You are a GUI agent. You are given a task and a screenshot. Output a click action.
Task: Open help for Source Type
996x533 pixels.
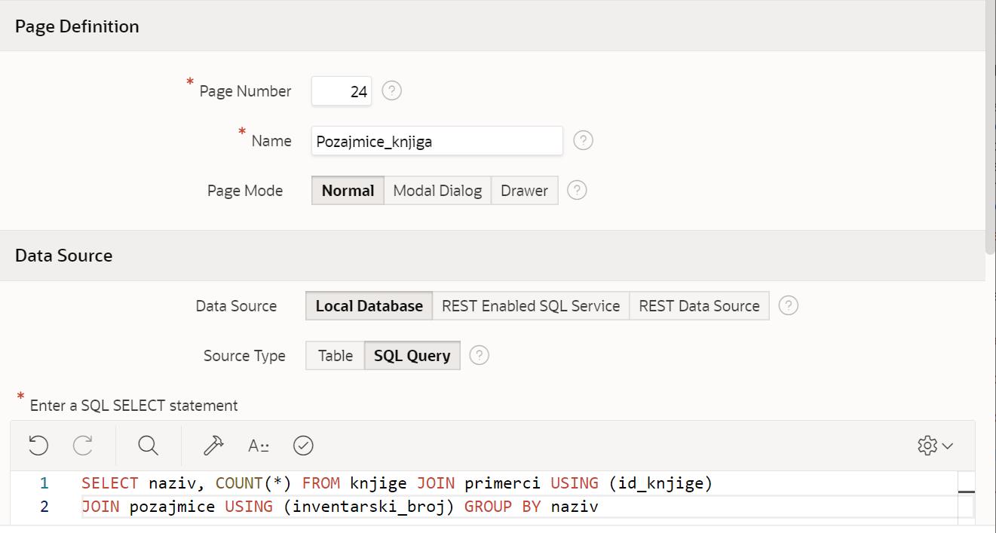pos(480,355)
